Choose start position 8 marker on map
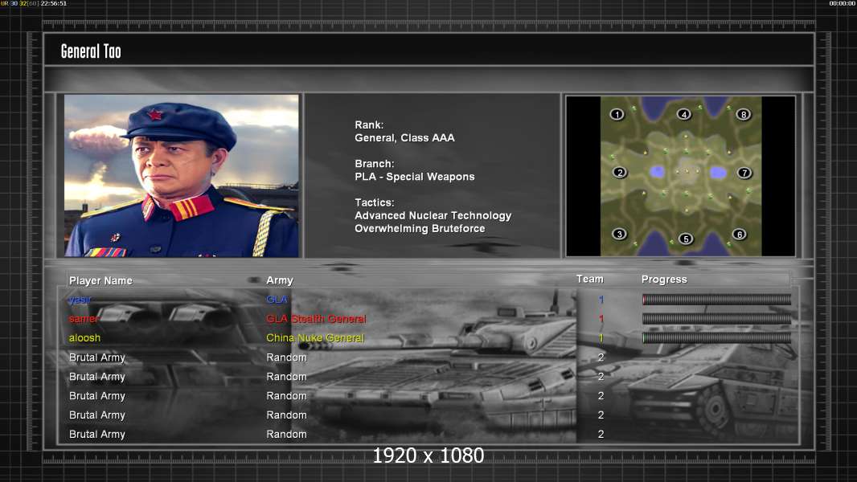Image resolution: width=857 pixels, height=482 pixels. (x=744, y=114)
